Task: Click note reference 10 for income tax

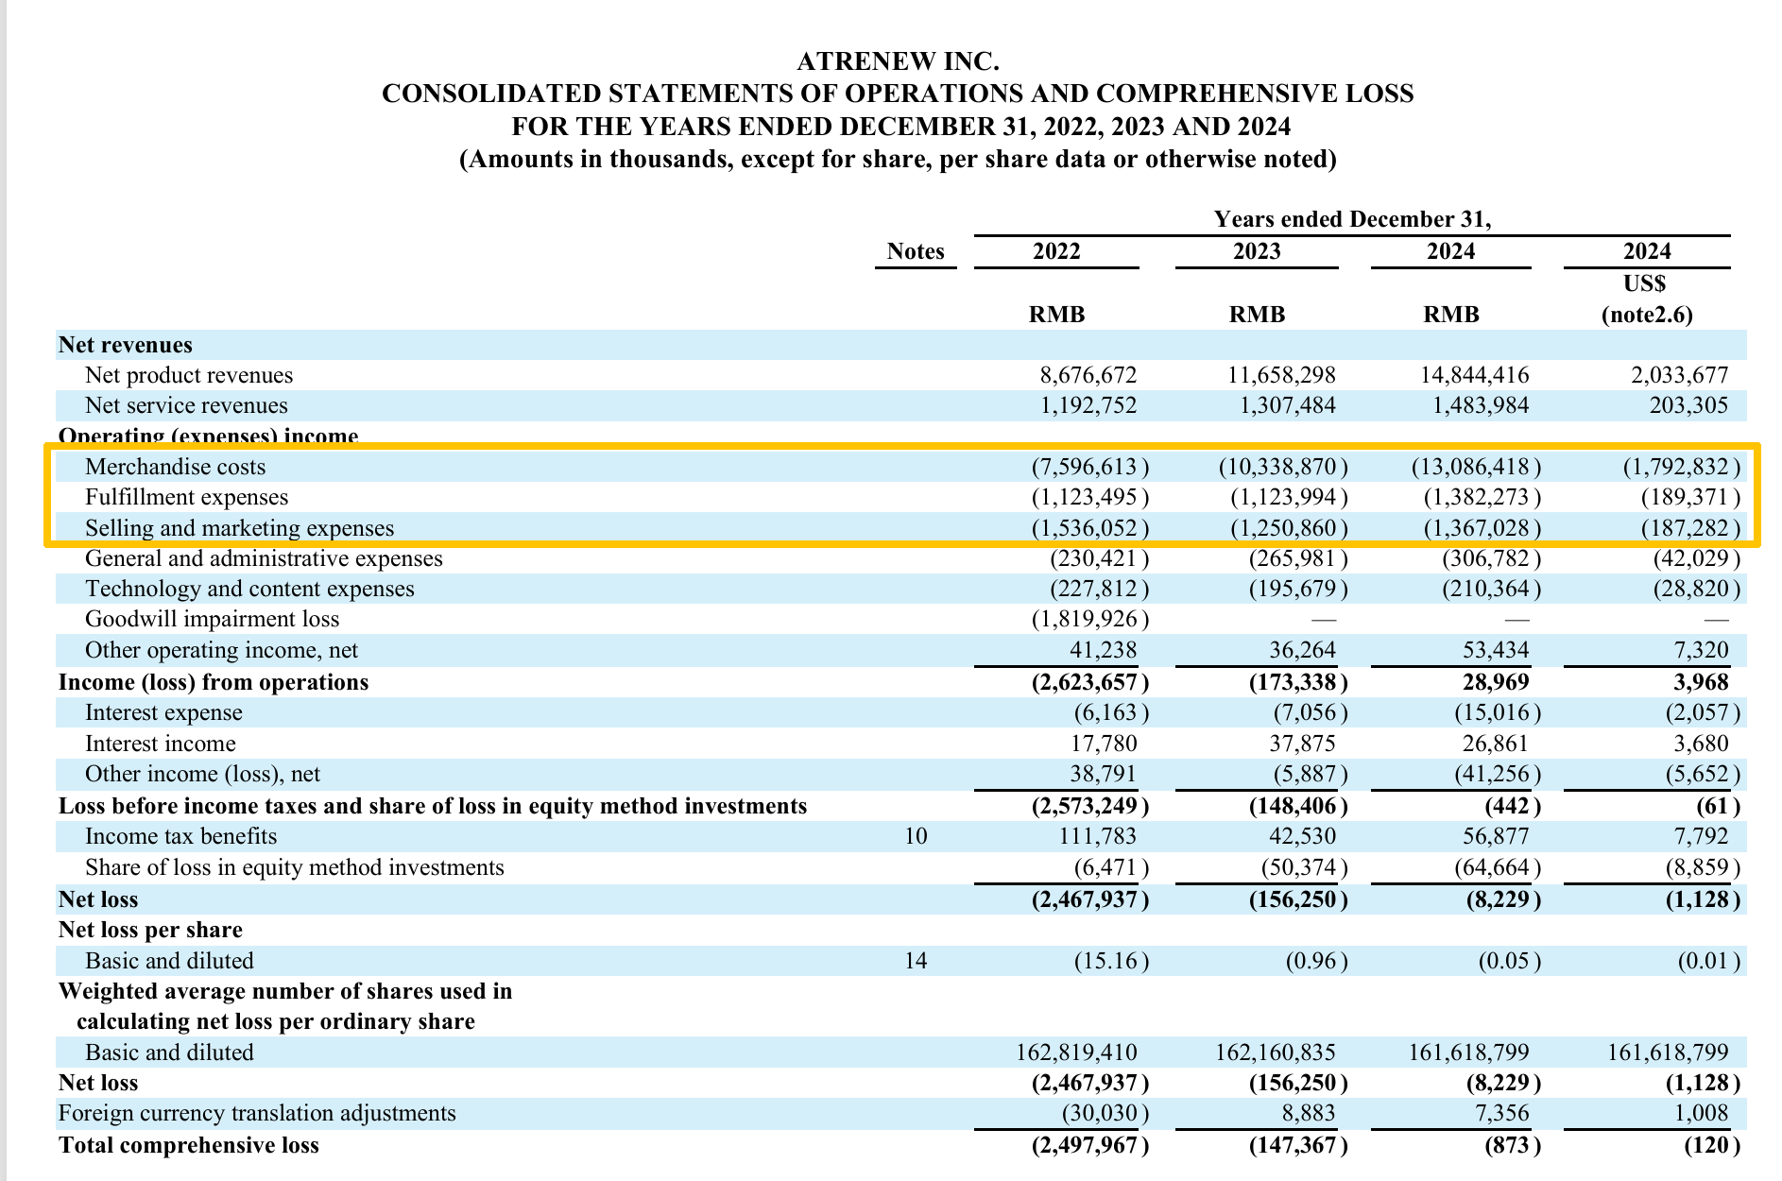Action: [x=916, y=836]
